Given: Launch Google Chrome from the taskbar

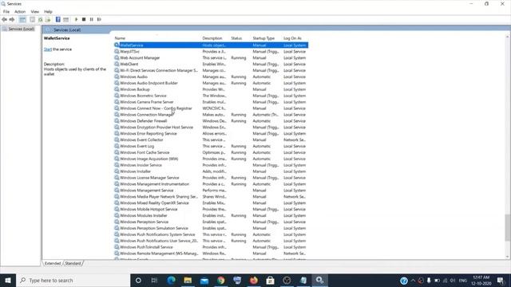Looking at the screenshot, I should click(221, 280).
